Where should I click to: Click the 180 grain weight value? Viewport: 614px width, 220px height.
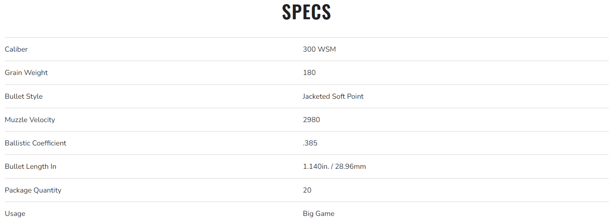pos(309,73)
